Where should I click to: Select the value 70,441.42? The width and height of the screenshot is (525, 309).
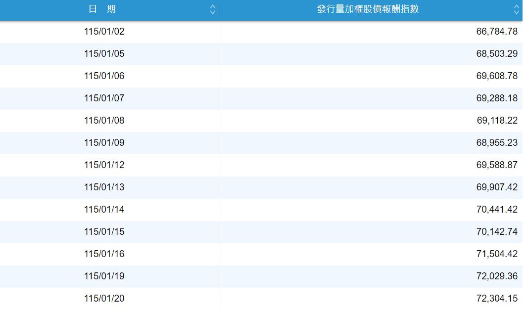click(x=497, y=210)
